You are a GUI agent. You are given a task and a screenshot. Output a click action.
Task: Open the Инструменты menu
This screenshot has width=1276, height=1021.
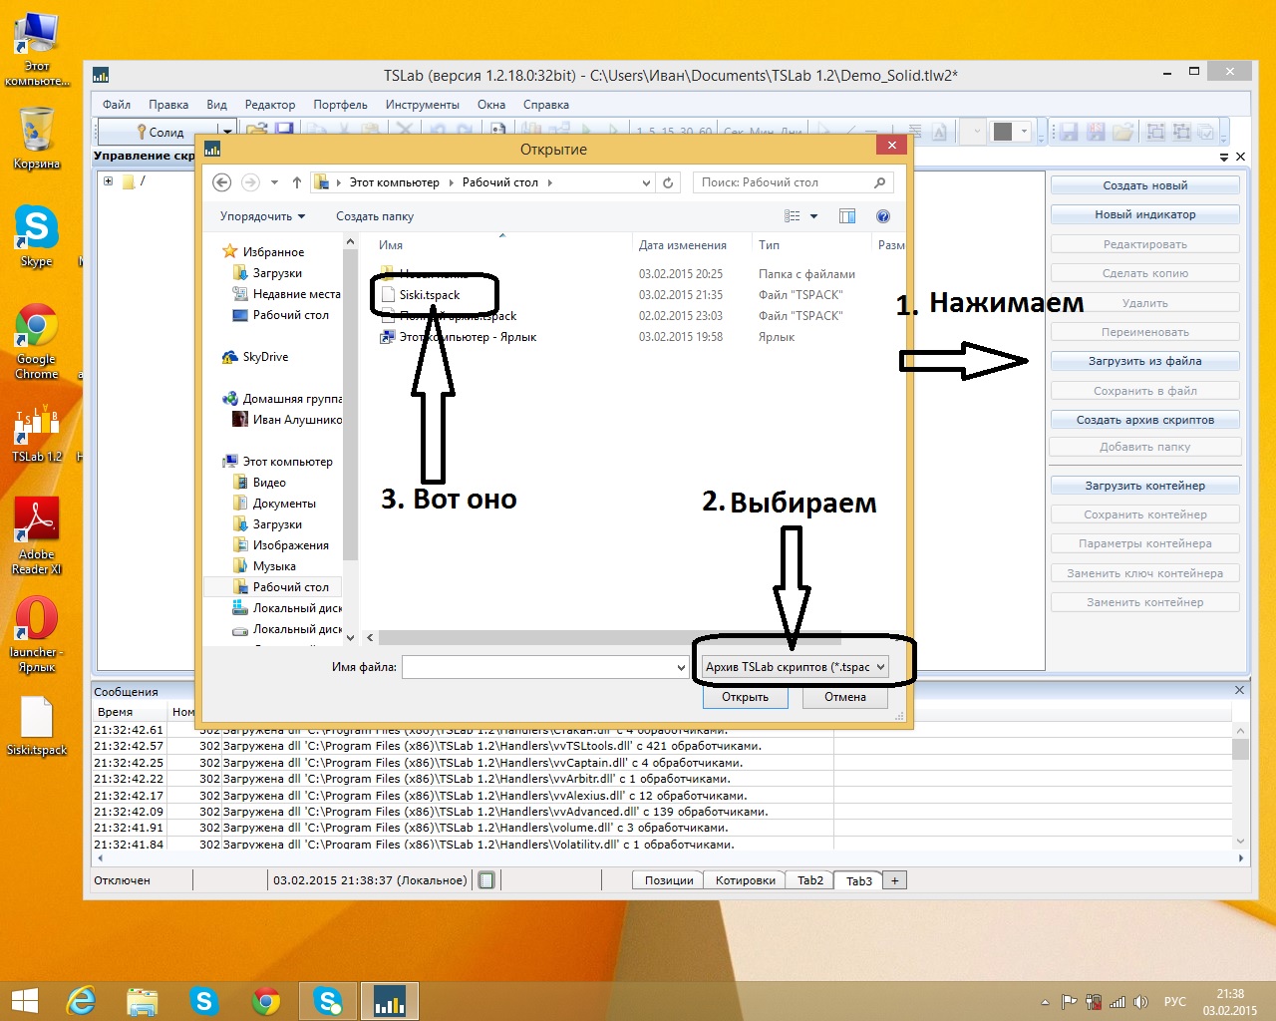(x=422, y=105)
